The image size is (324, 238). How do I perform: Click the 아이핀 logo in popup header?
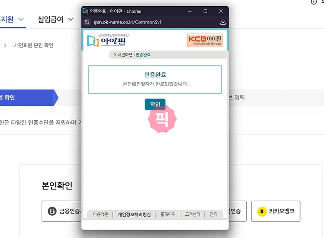click(107, 40)
